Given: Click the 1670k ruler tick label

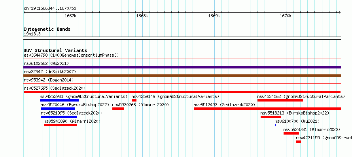Looking at the screenshot, I should click(286, 16).
